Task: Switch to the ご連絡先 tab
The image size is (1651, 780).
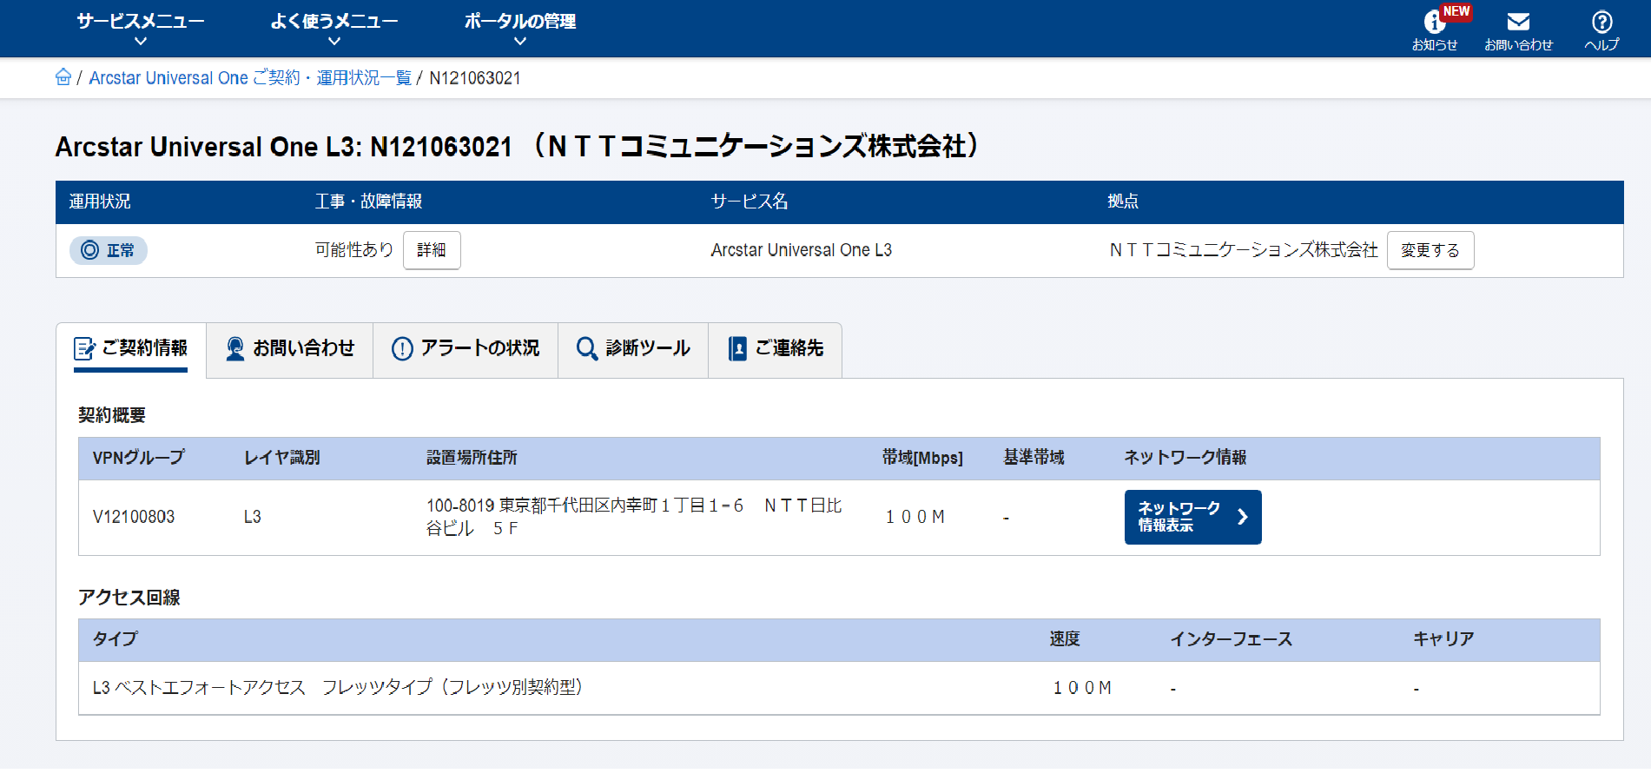Action: 776,350
